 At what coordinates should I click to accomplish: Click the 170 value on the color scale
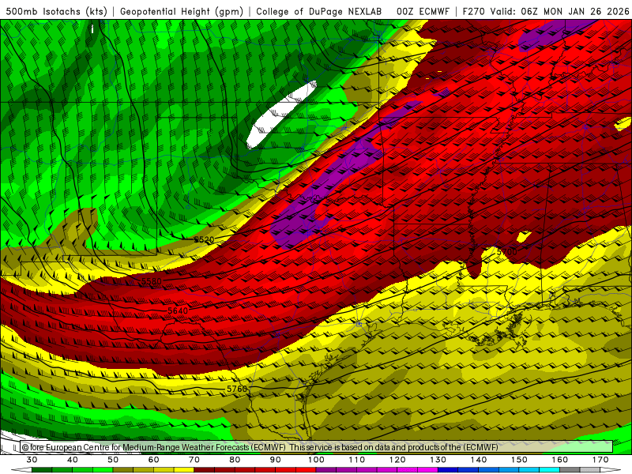(600, 460)
